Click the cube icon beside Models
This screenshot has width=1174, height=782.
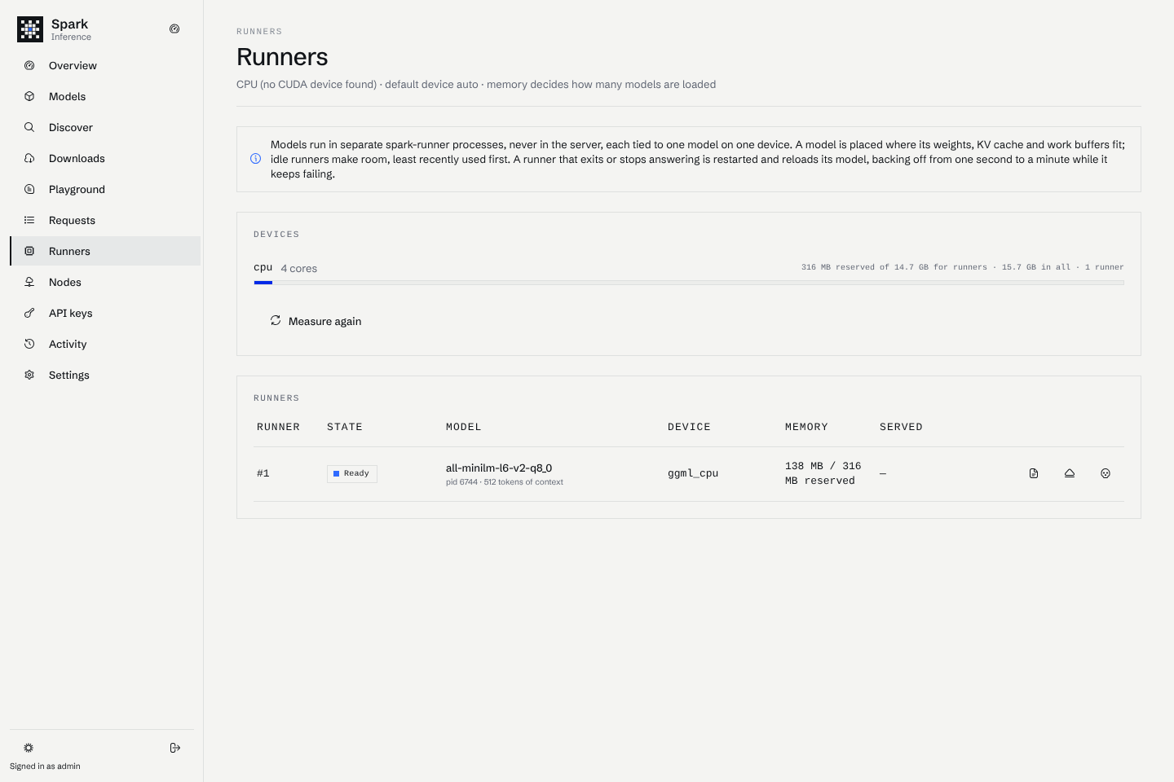tap(29, 96)
